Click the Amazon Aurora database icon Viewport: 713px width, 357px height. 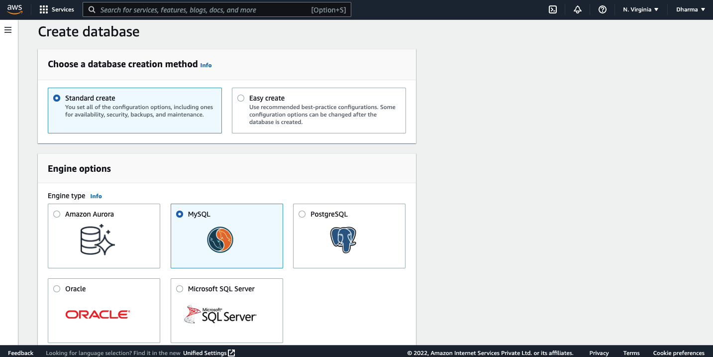[x=98, y=239]
